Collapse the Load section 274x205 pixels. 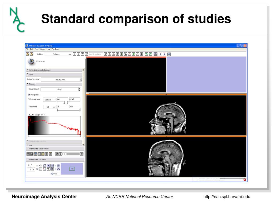(x=54, y=74)
